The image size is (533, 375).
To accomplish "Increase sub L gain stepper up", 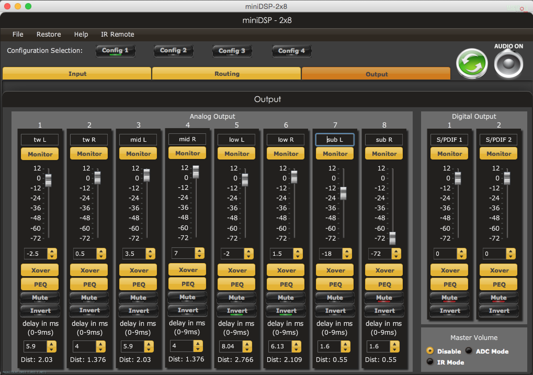I will pyautogui.click(x=347, y=251).
